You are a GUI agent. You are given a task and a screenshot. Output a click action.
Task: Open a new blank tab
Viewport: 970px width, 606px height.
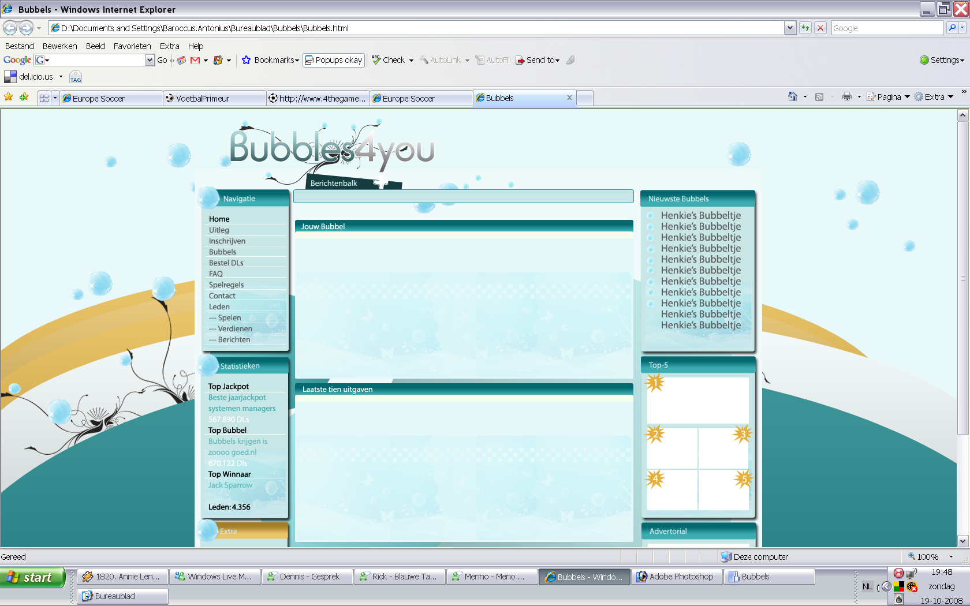pos(585,98)
